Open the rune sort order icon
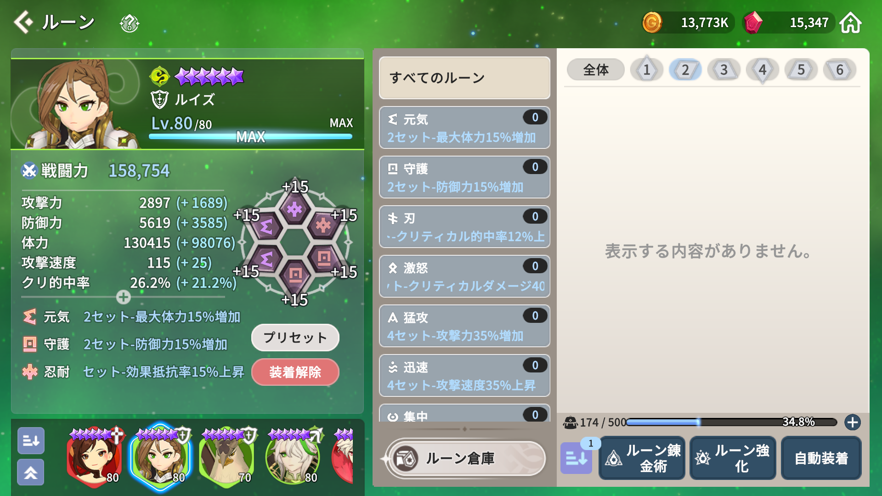Screen dimensions: 882x496 click(x=577, y=457)
